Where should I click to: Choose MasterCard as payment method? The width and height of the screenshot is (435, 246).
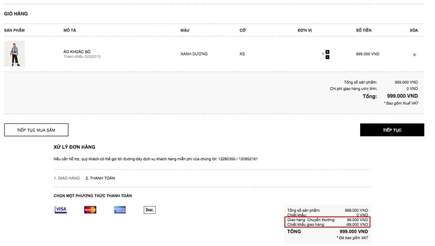pyautogui.click(x=90, y=210)
